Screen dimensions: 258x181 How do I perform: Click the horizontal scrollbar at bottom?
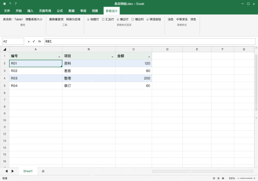pos(203,171)
